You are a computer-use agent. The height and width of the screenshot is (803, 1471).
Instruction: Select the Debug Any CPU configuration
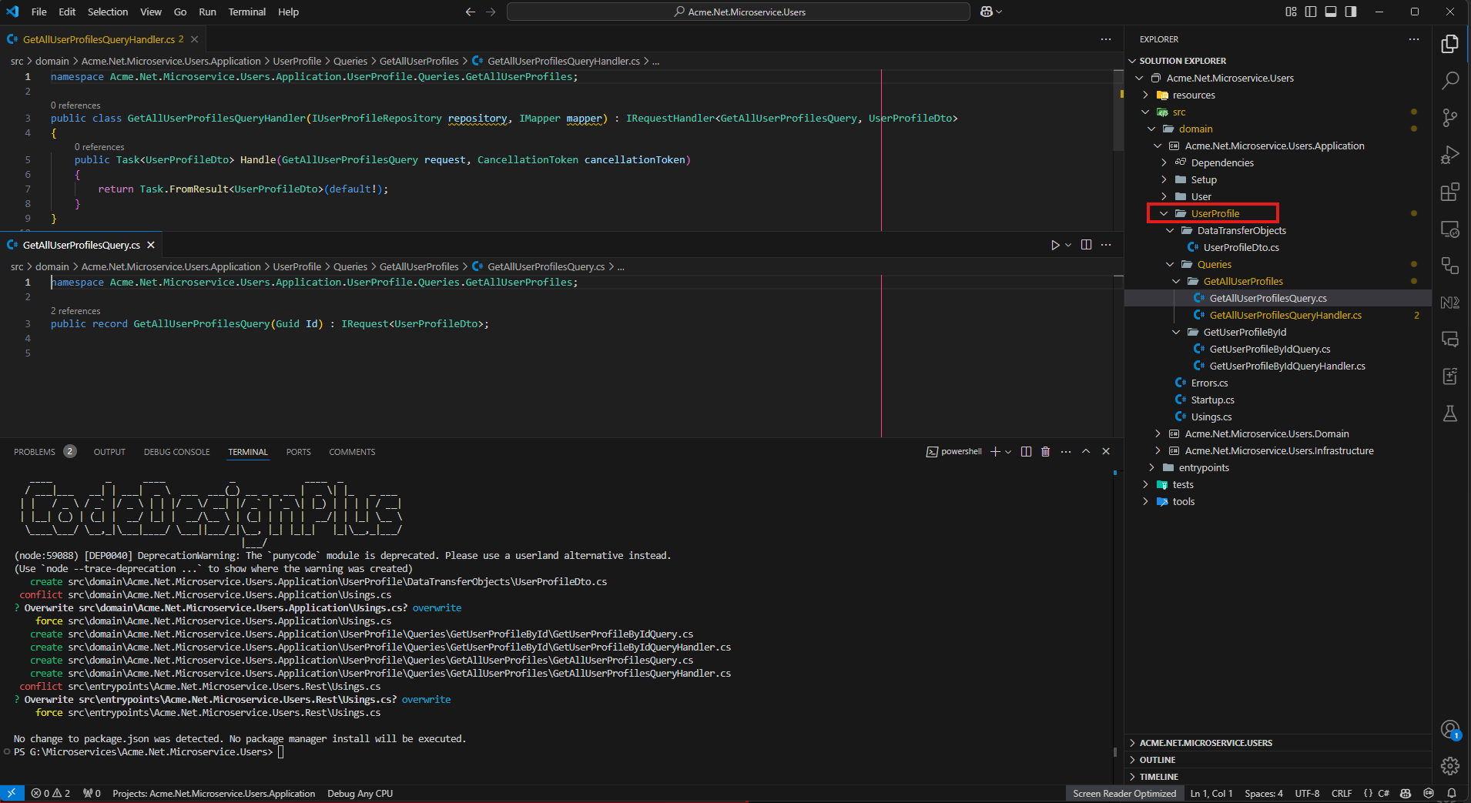tap(360, 793)
